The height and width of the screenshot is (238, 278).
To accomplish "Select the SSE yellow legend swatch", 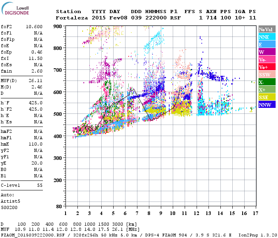I will [x=267, y=97].
